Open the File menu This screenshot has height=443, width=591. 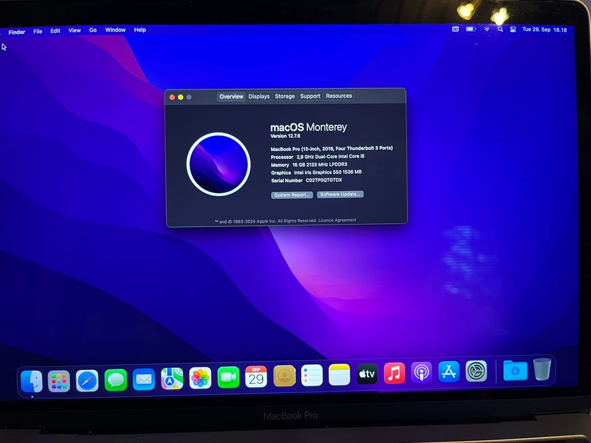38,31
